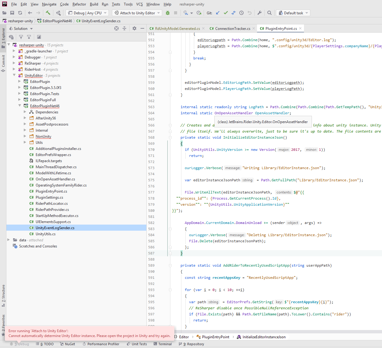Toggle the Structure side tool window
Screen dimensions: 382x348
pos(3,295)
